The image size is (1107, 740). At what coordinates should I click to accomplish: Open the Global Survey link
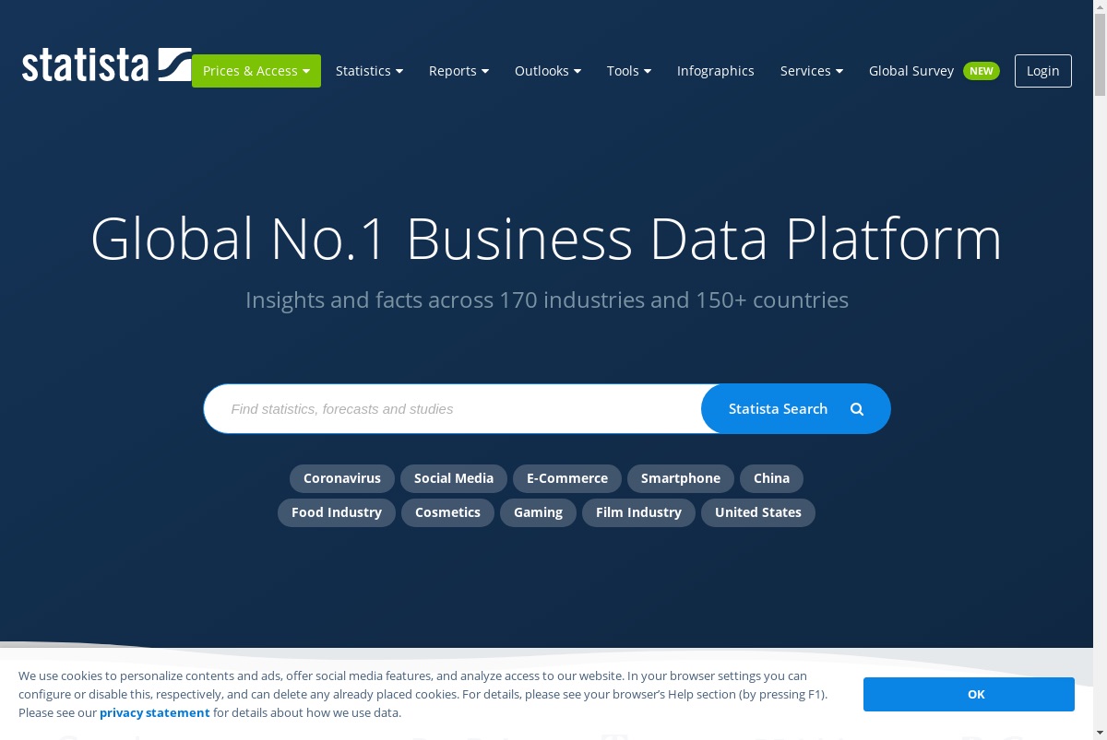point(911,71)
